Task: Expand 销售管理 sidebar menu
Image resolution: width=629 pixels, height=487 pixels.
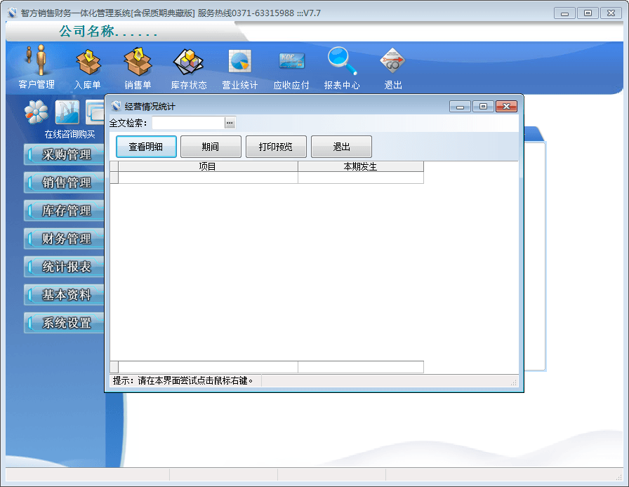Action: coord(63,183)
